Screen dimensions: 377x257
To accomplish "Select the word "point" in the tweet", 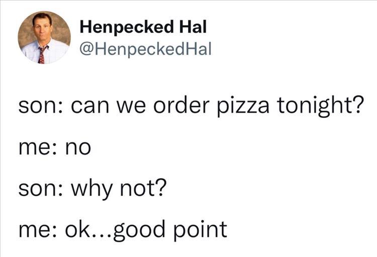I will pyautogui.click(x=201, y=229).
